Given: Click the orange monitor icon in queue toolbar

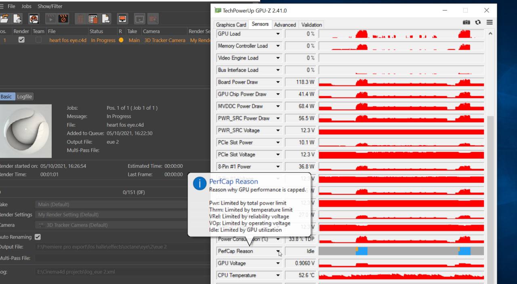Looking at the screenshot, I should (122, 19).
